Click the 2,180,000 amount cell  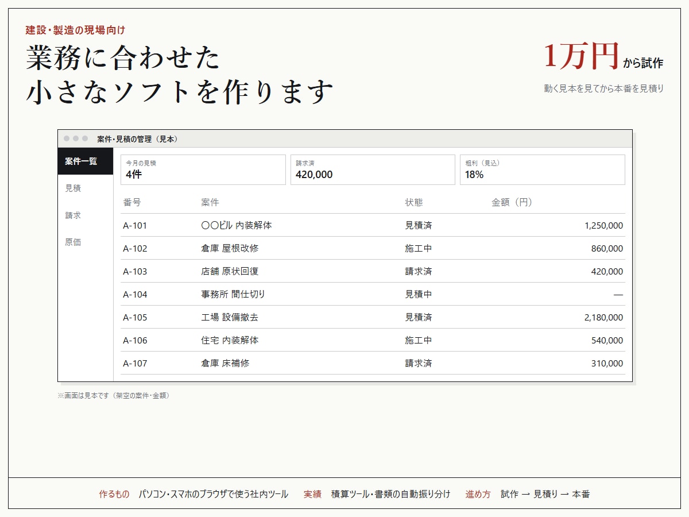603,317
